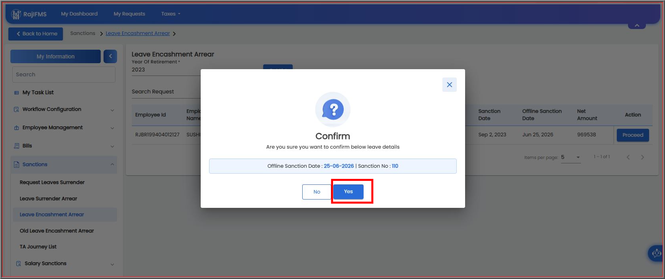This screenshot has height=279, width=665.
Task: Click No in Confirm dialog
Action: pyautogui.click(x=317, y=192)
